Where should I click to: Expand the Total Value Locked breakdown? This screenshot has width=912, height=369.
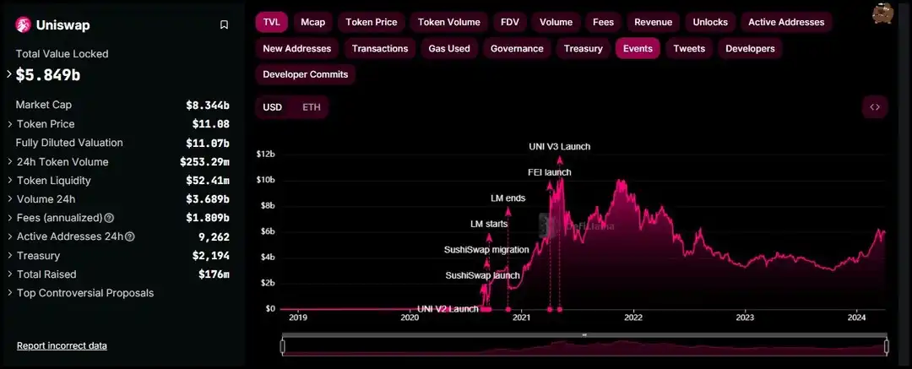tap(9, 74)
